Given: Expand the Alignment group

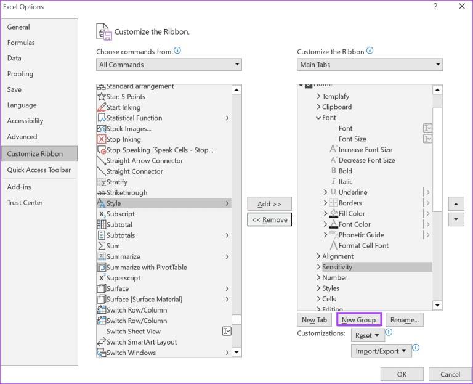Looking at the screenshot, I should click(x=318, y=256).
